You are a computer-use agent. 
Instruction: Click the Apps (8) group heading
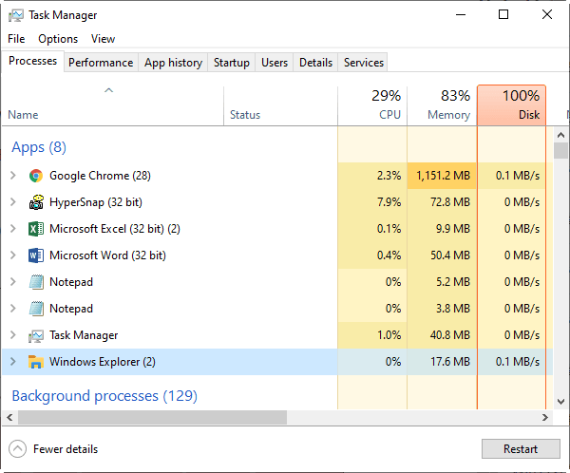[x=39, y=147]
